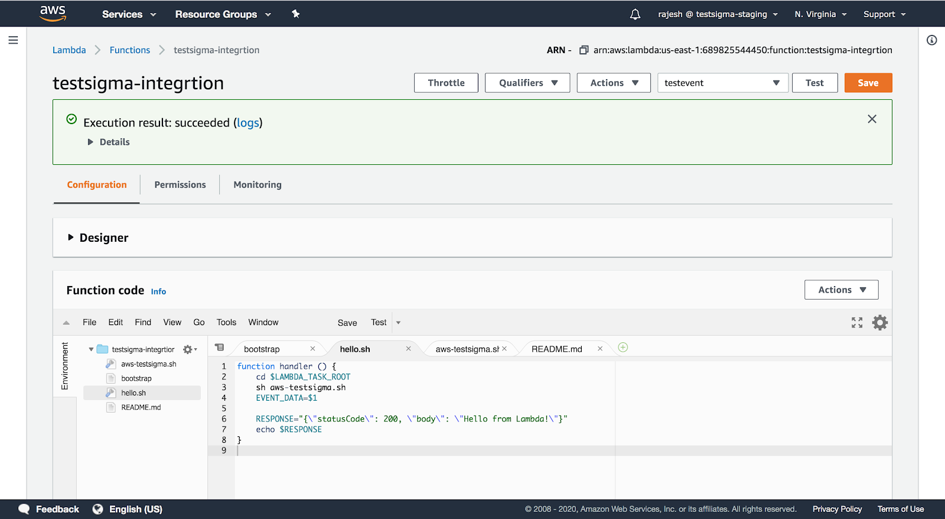Open the N. Virginia region selector

[820, 14]
